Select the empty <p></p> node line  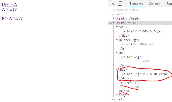pos(124,91)
